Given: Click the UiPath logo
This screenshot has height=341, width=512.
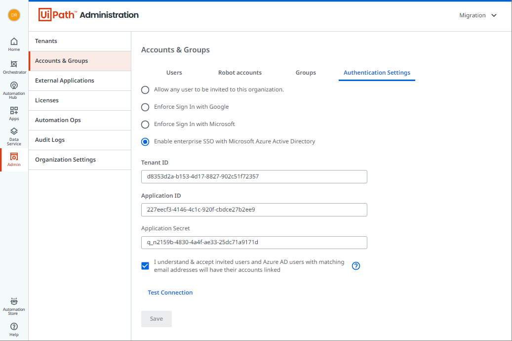Looking at the screenshot, I should [x=57, y=15].
